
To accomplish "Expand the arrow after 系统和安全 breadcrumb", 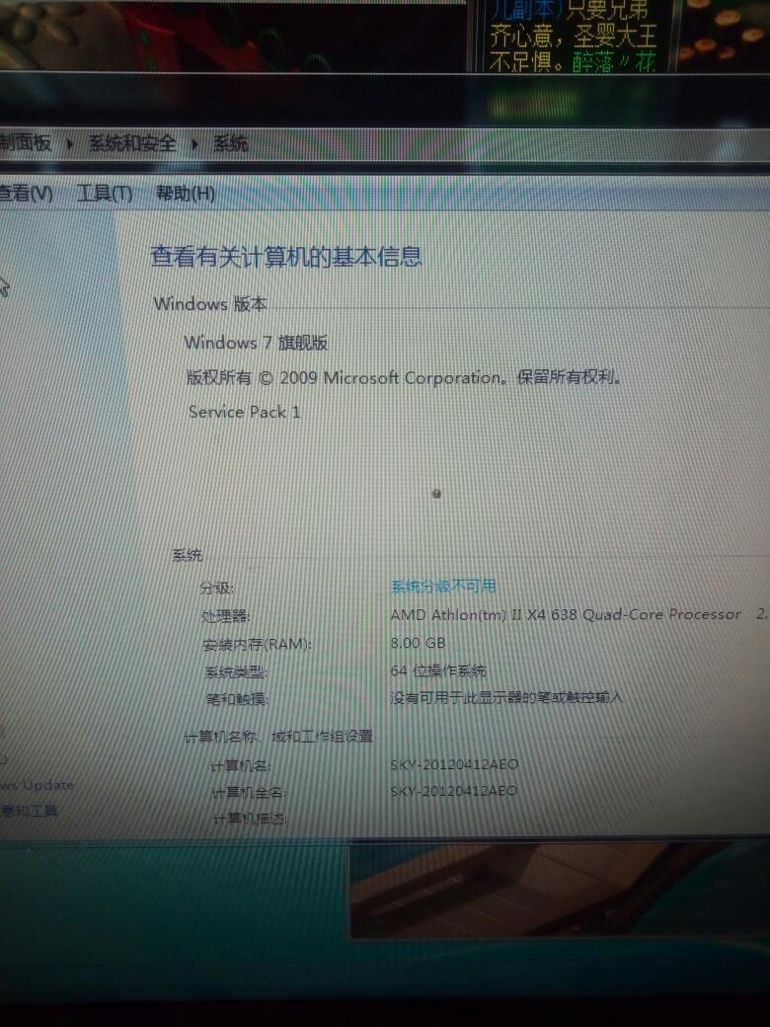I will pos(194,144).
